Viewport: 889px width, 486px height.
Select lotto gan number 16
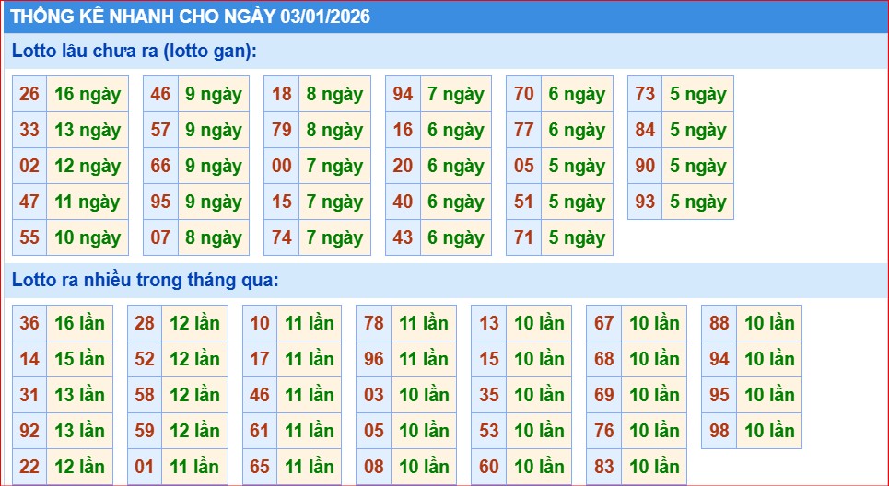[403, 130]
